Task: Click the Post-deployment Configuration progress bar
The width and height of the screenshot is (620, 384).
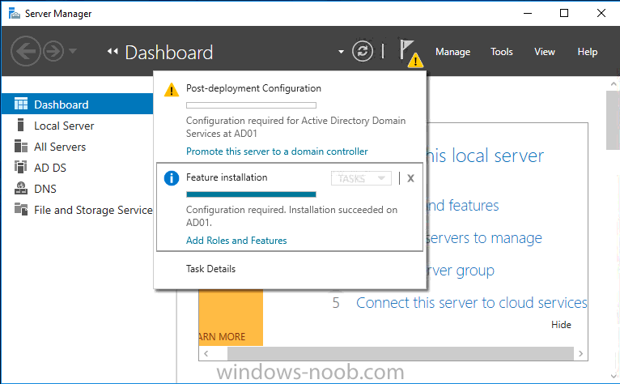Action: point(251,105)
